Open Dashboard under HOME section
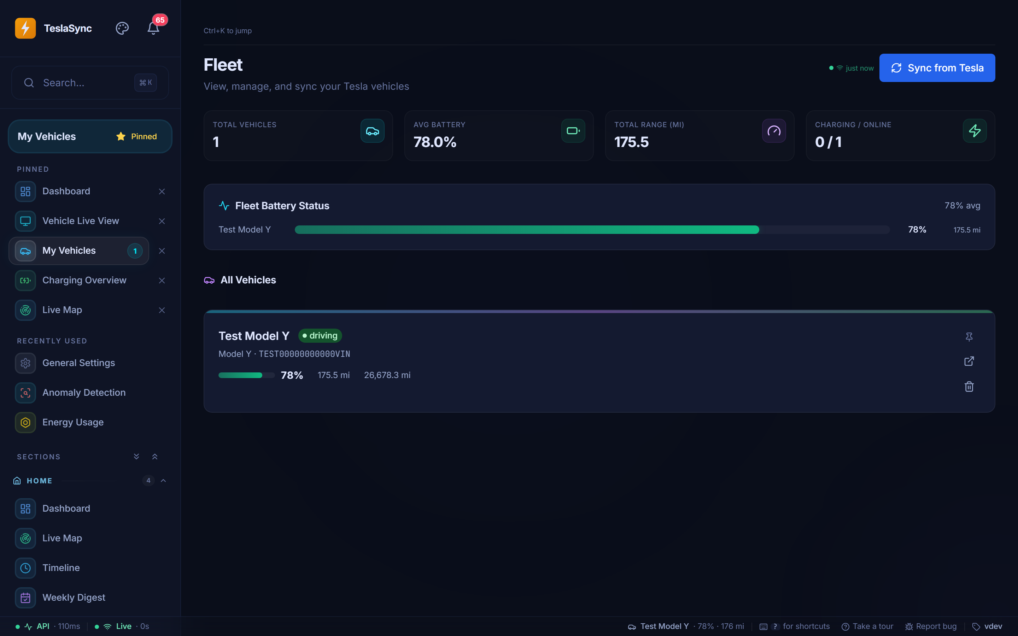The image size is (1018, 636). tap(90, 508)
